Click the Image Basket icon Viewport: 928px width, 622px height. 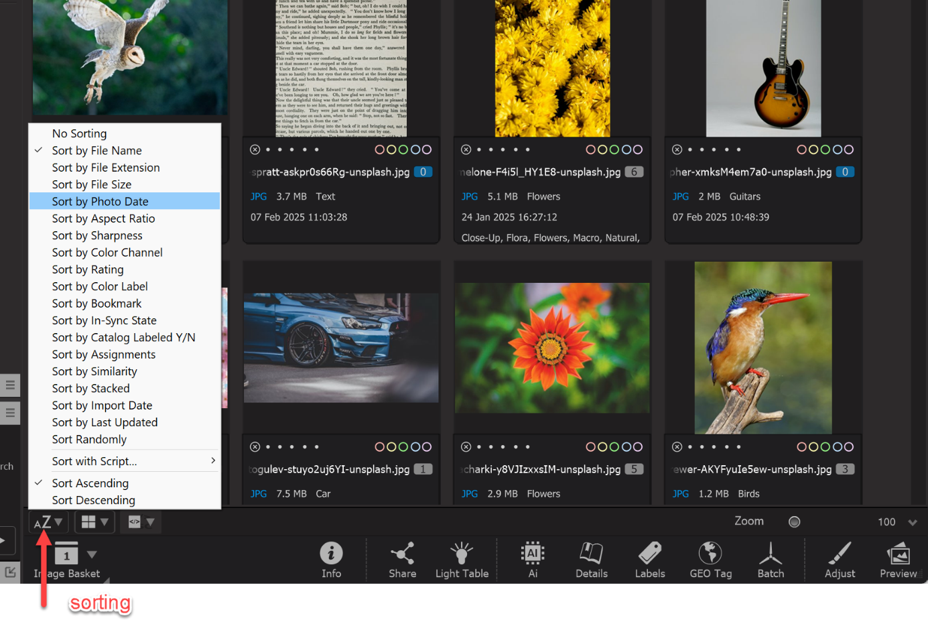(x=66, y=553)
